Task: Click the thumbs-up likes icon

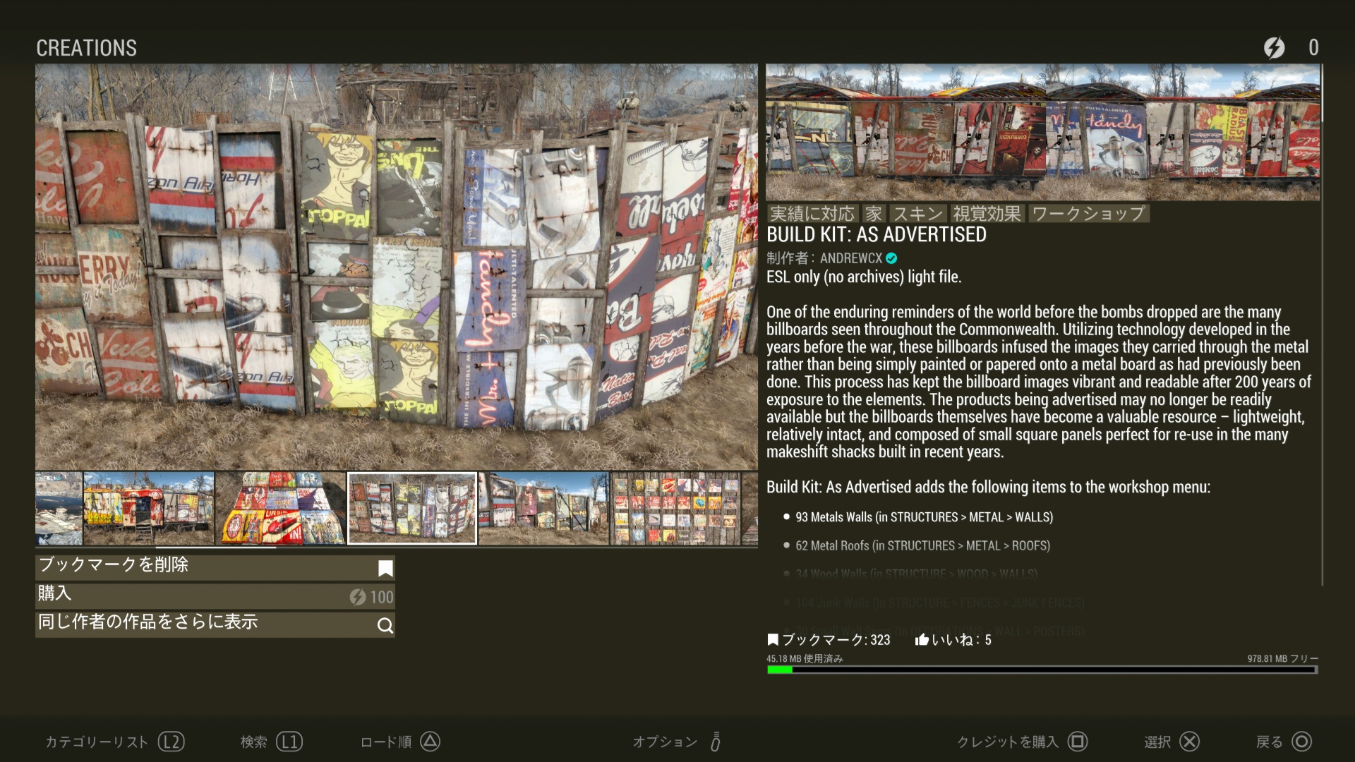Action: (922, 640)
